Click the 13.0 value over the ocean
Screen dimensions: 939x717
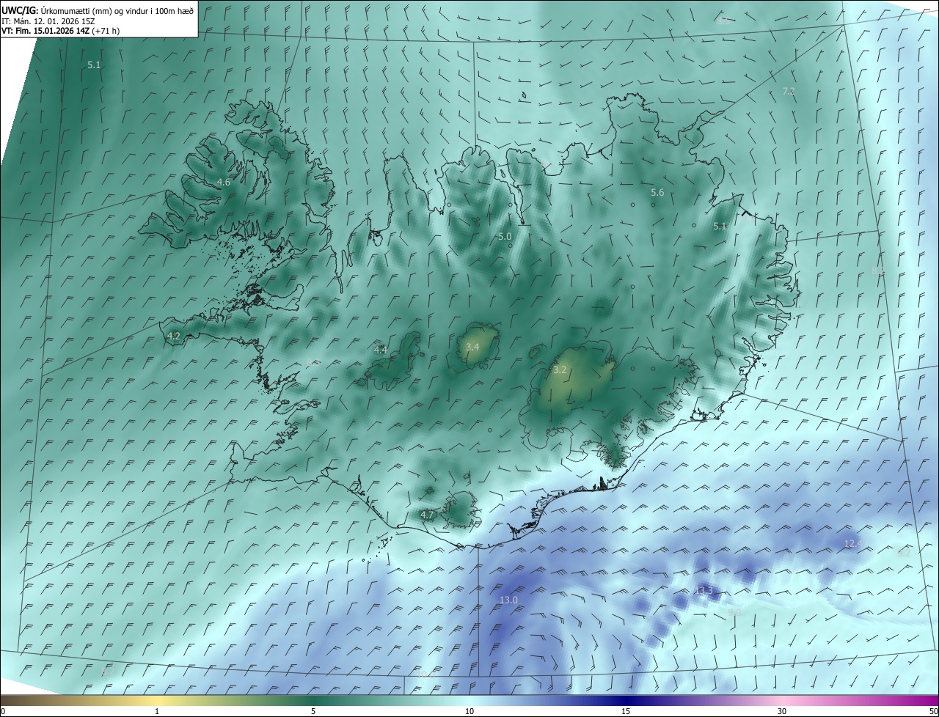(x=508, y=600)
